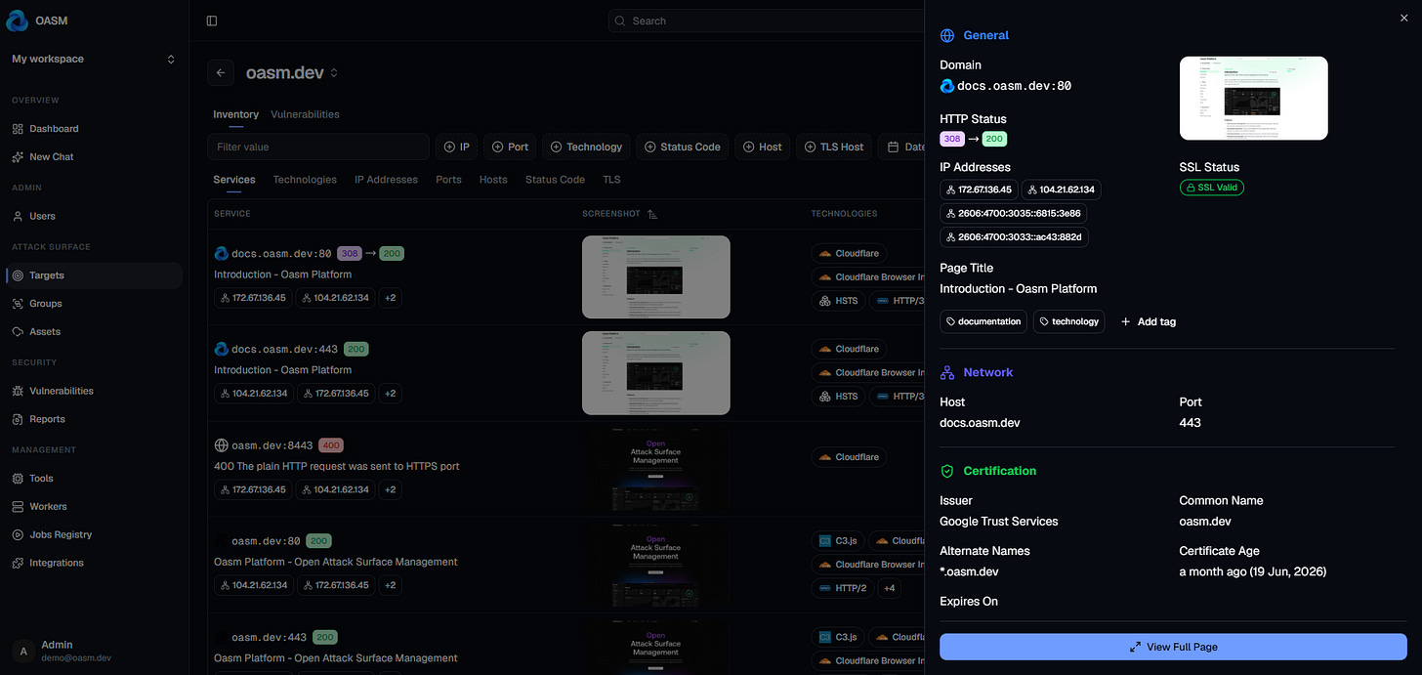Click the Certification shield icon
This screenshot has width=1422, height=675.
click(947, 471)
